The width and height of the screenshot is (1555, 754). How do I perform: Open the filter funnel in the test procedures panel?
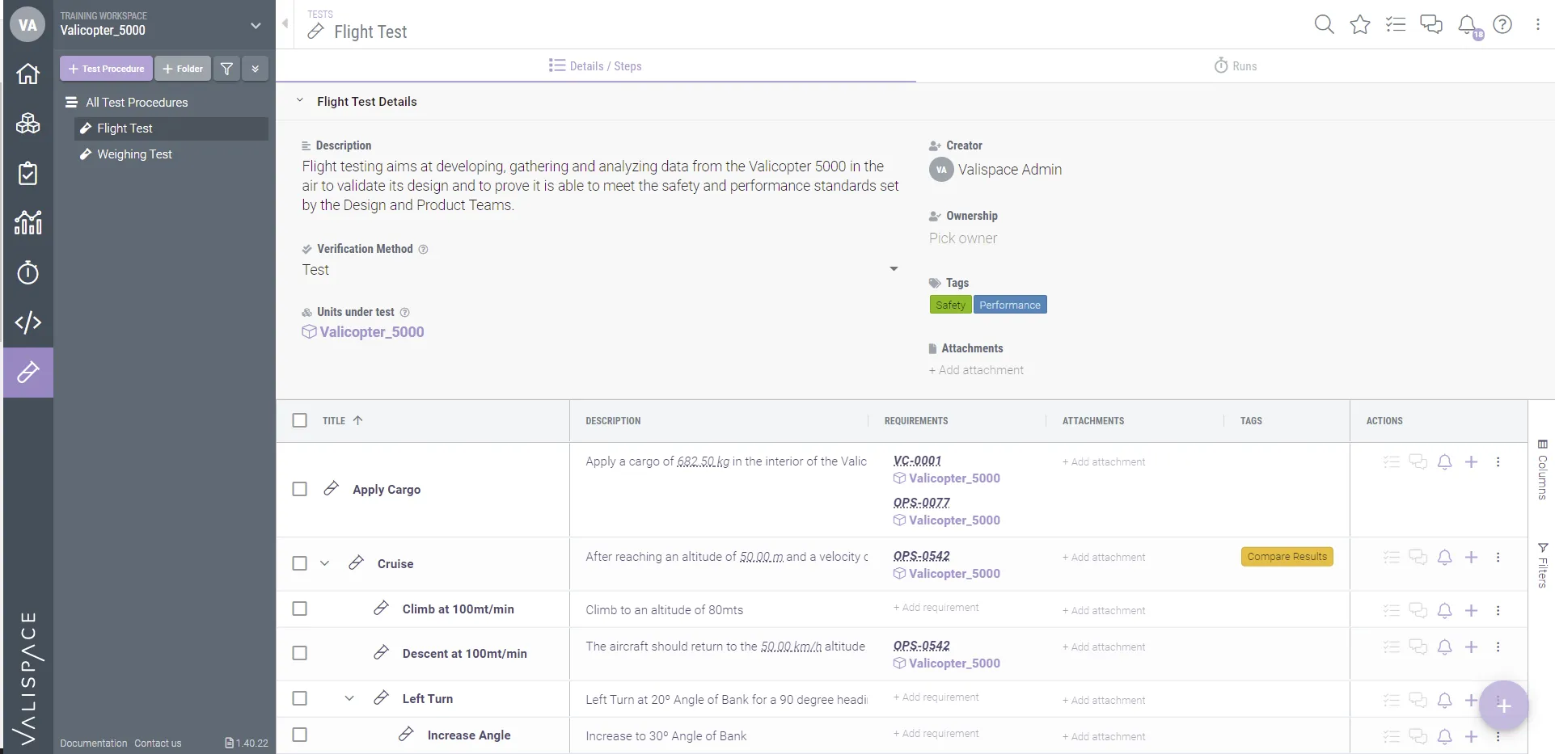tap(227, 69)
